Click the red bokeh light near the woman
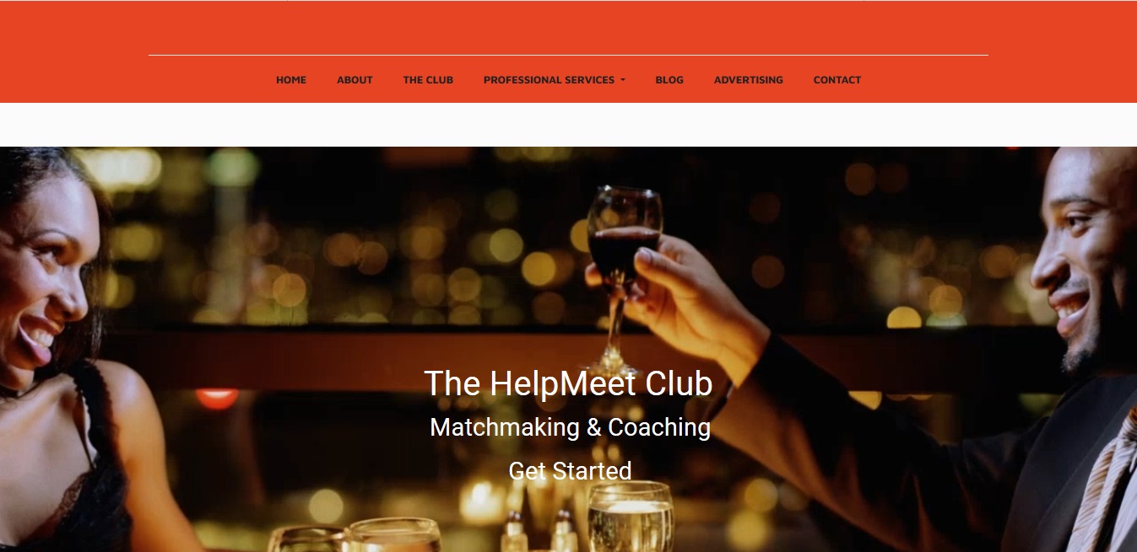 217,398
